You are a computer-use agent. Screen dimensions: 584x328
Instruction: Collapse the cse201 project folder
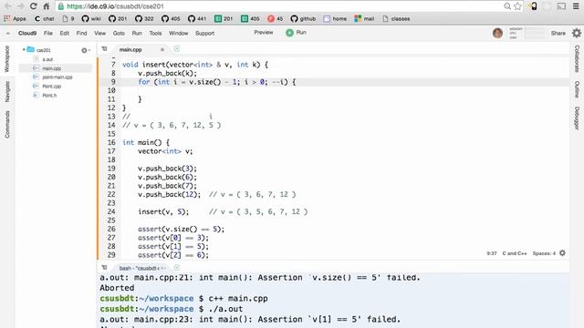[24, 49]
